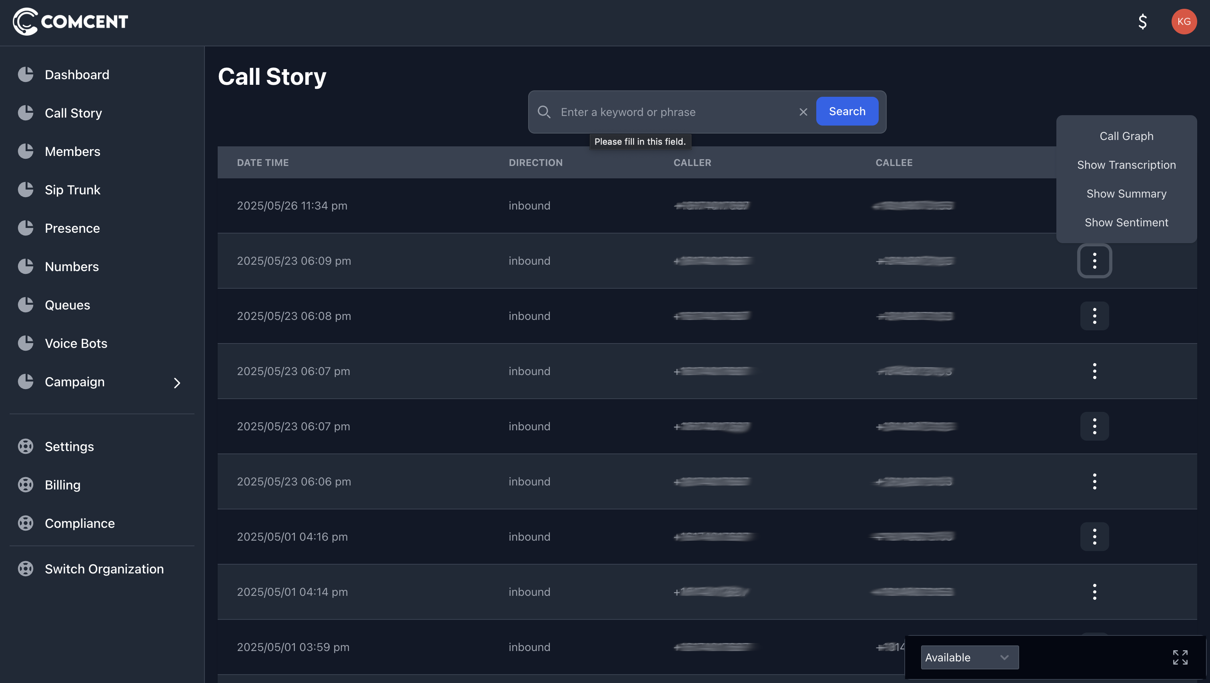
Task: Click the Numbers sidebar icon
Action: (26, 267)
